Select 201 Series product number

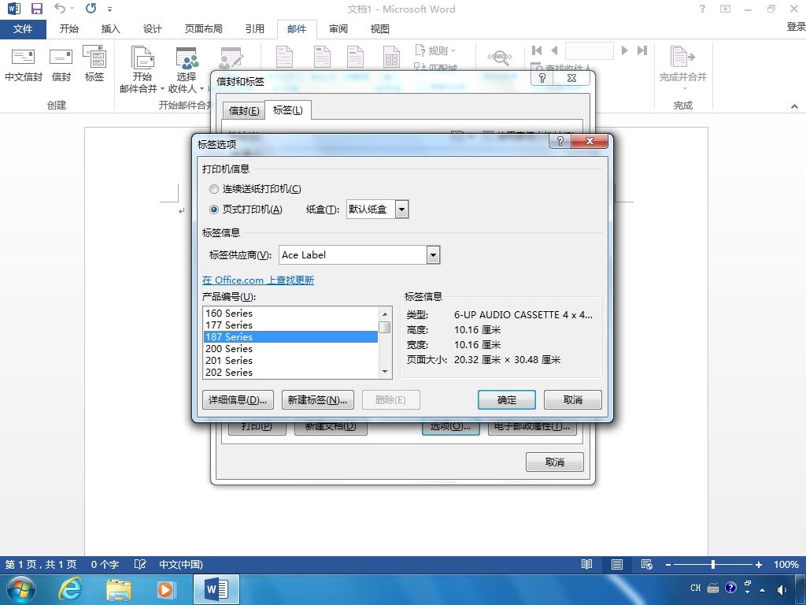290,361
